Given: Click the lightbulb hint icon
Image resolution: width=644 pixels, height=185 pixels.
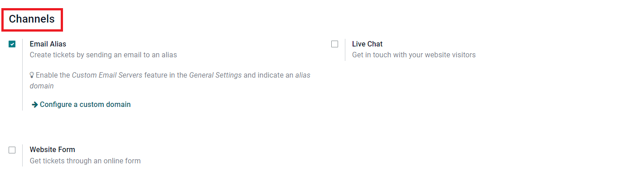Looking at the screenshot, I should [x=32, y=75].
